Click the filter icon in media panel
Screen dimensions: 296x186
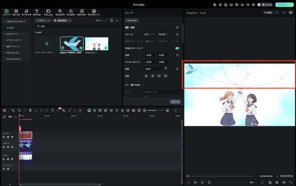click(112, 20)
